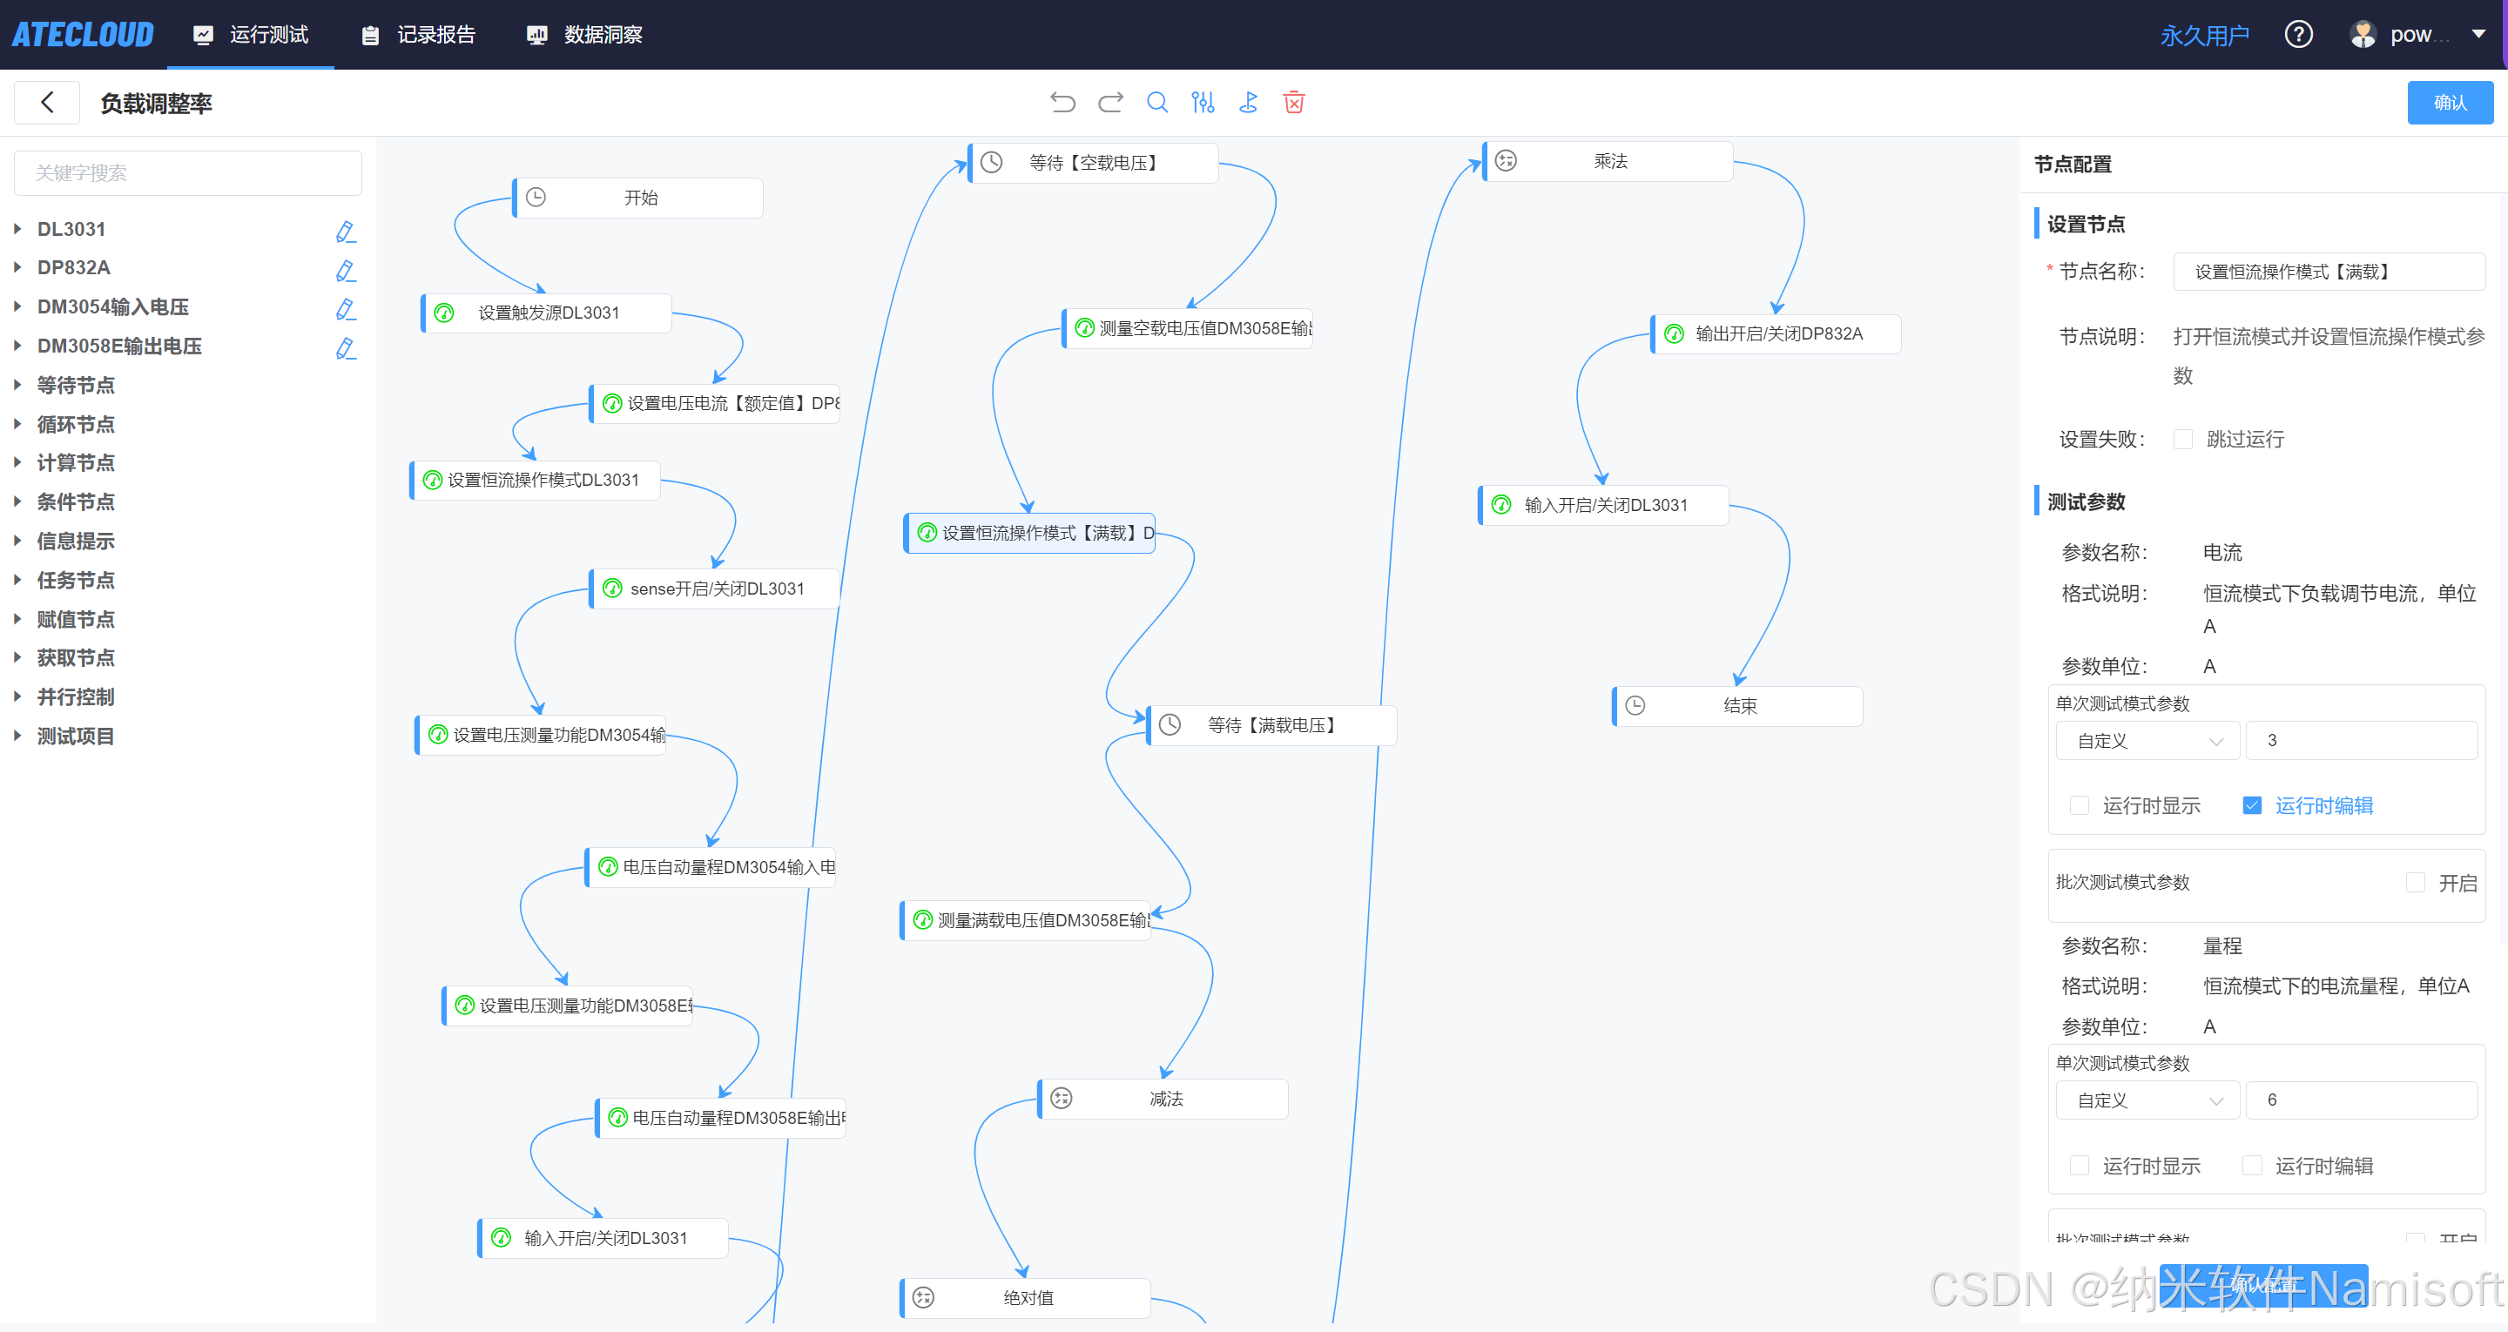Click the 关键字搜索 search field

point(188,172)
